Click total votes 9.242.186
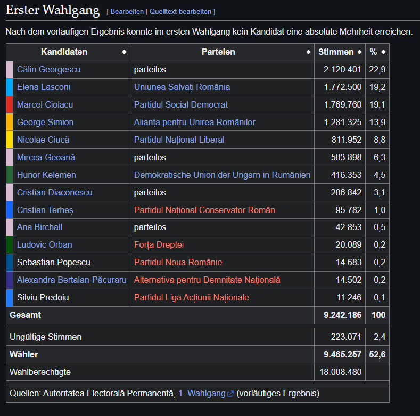The height and width of the screenshot is (416, 420). click(343, 315)
